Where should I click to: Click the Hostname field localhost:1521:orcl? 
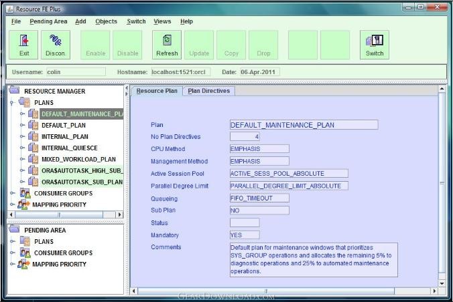click(x=181, y=72)
